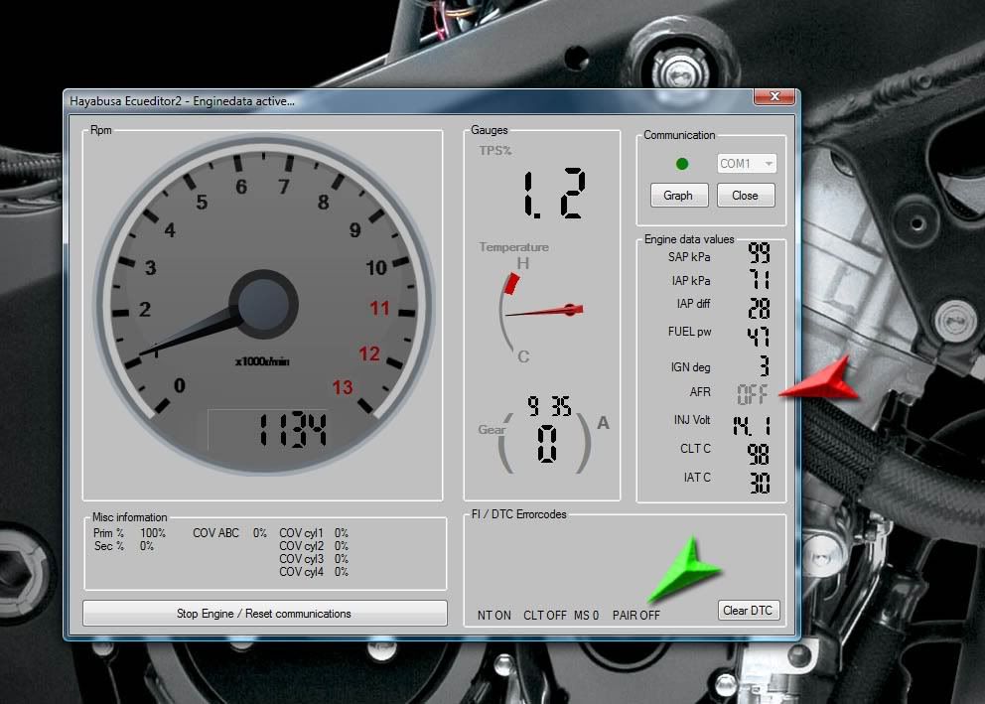Click the IAT C value 30
985x704 pixels.
pyautogui.click(x=760, y=483)
